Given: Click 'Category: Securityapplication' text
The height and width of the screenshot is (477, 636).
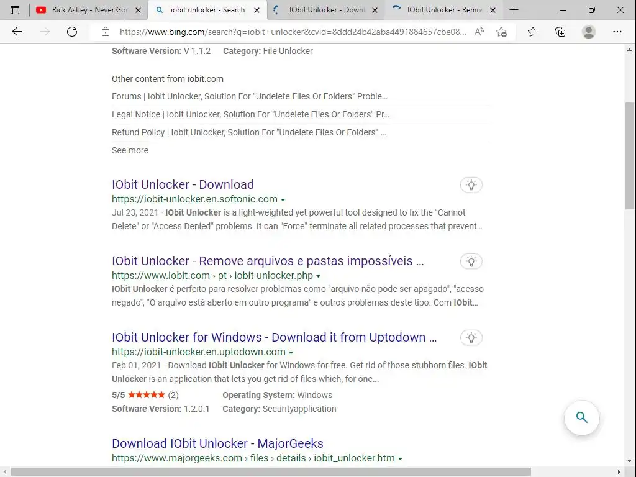Looking at the screenshot, I should pos(279,409).
